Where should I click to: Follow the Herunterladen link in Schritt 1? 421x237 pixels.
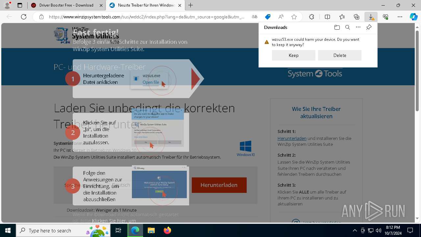[x=292, y=138]
